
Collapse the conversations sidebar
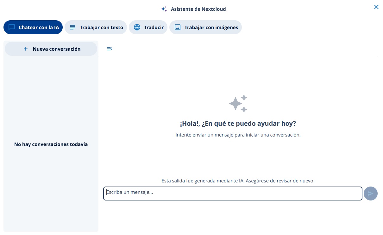tap(110, 49)
